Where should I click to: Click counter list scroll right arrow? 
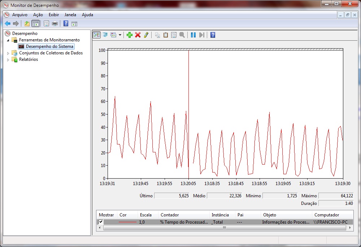click(350, 228)
